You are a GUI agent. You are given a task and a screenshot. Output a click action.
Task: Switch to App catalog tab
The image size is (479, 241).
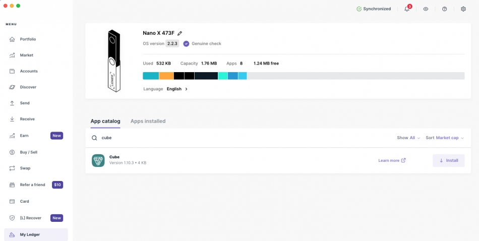pyautogui.click(x=105, y=122)
